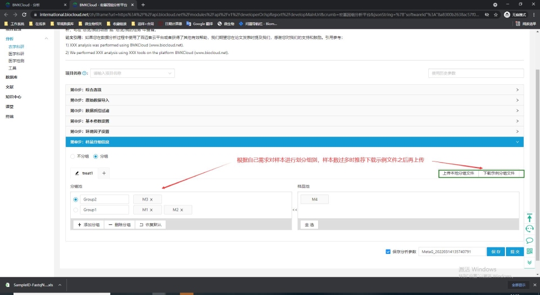The width and height of the screenshot is (540, 295).
Task: Open the customer service headset icon
Action: (x=529, y=229)
